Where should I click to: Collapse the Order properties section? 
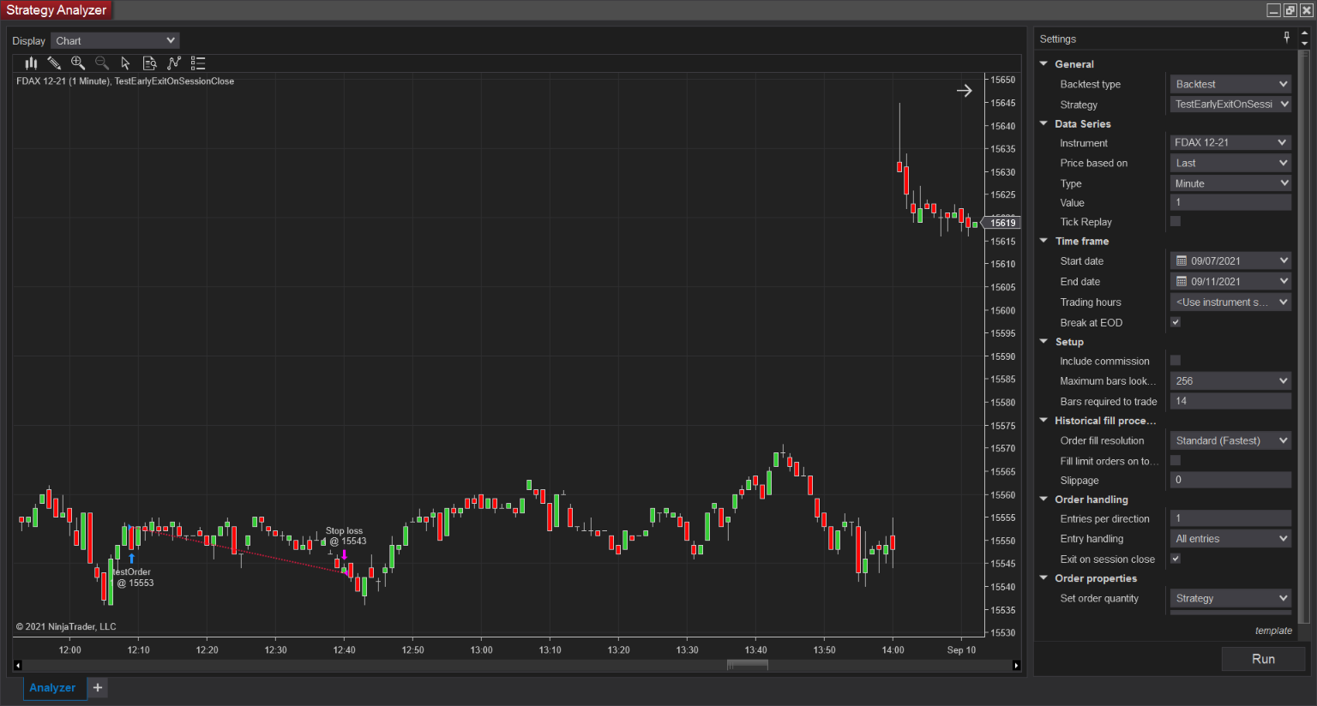[x=1043, y=577]
